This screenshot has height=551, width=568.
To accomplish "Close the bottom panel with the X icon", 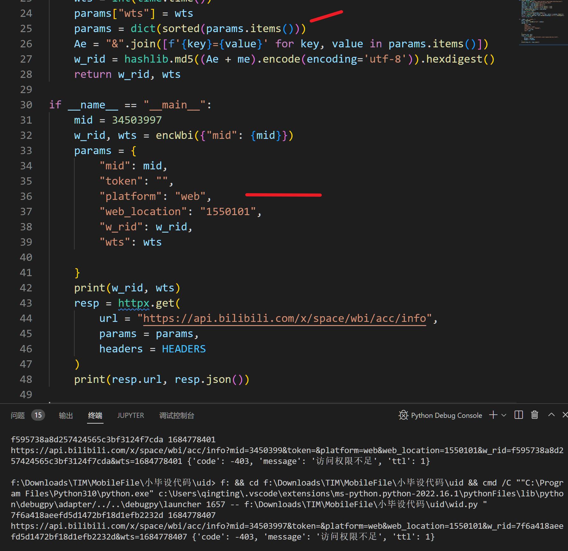I will (x=565, y=415).
